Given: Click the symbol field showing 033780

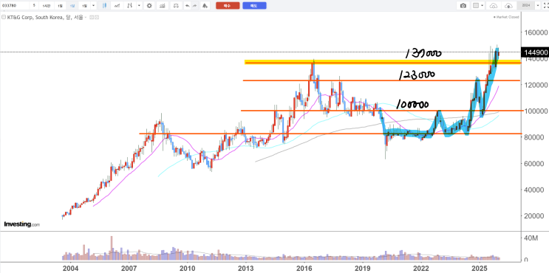Looking at the screenshot, I should click(x=14, y=6).
